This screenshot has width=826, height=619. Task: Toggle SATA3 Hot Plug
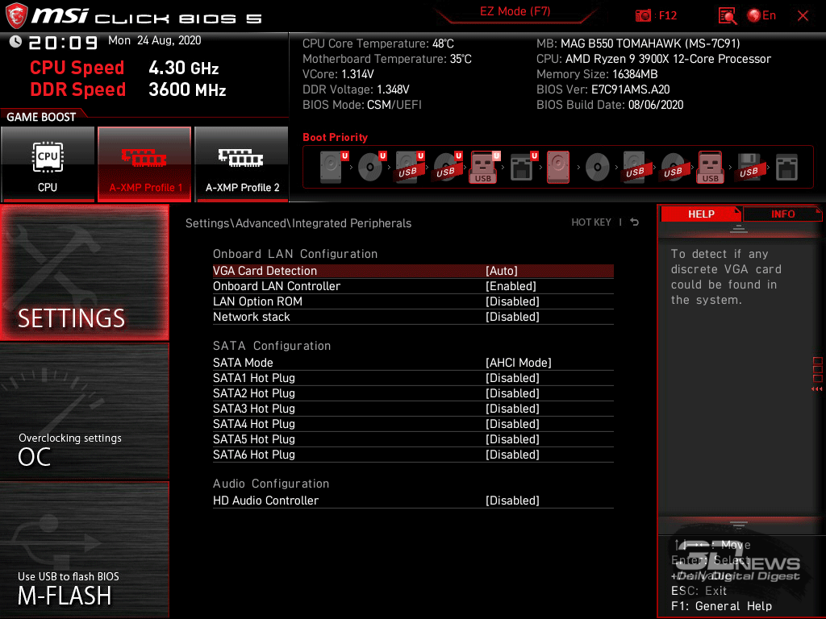(413, 409)
